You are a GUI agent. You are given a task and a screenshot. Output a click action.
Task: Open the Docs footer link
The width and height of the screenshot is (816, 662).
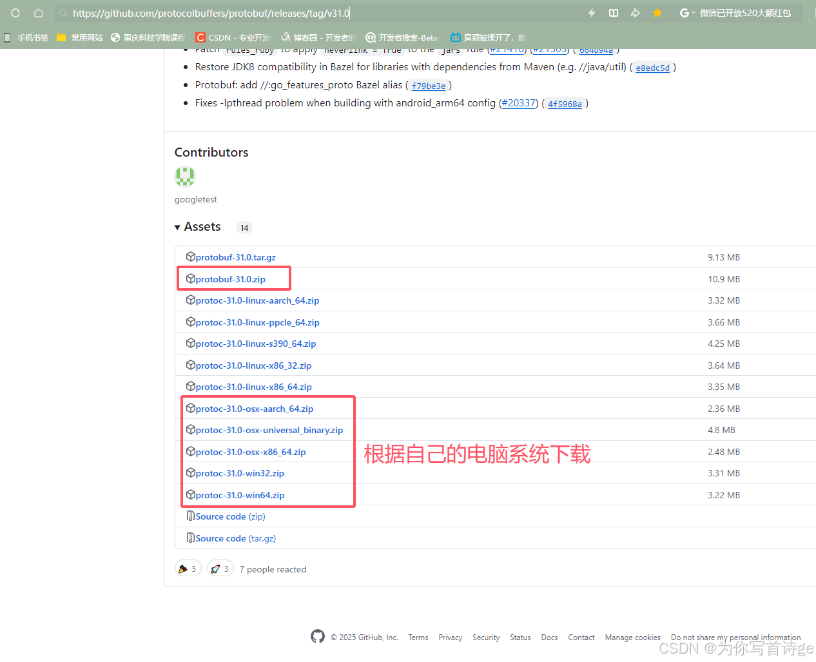549,638
